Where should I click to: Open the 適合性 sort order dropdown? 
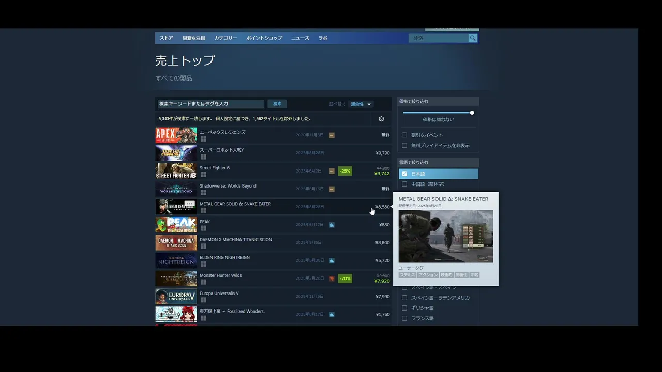pos(360,104)
